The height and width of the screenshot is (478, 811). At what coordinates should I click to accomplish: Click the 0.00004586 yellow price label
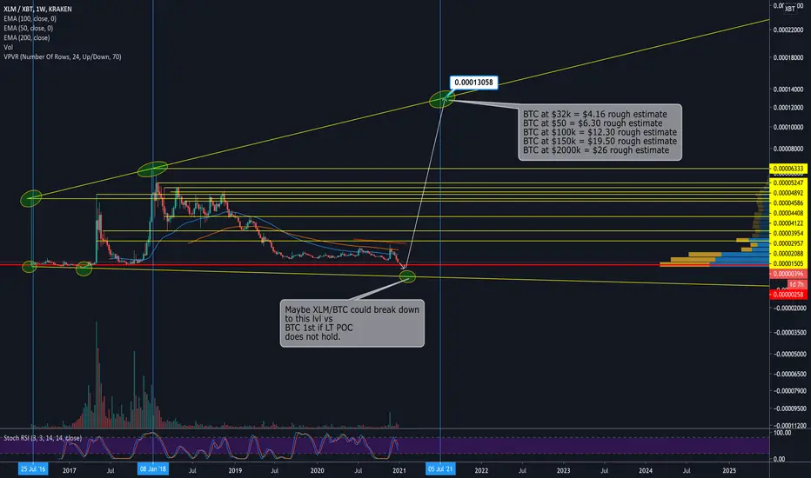(x=788, y=203)
